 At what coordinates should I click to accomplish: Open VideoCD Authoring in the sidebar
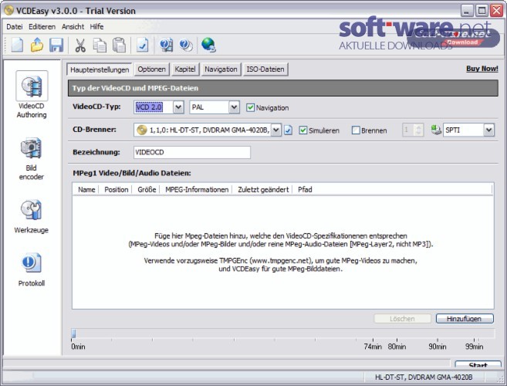tap(32, 95)
